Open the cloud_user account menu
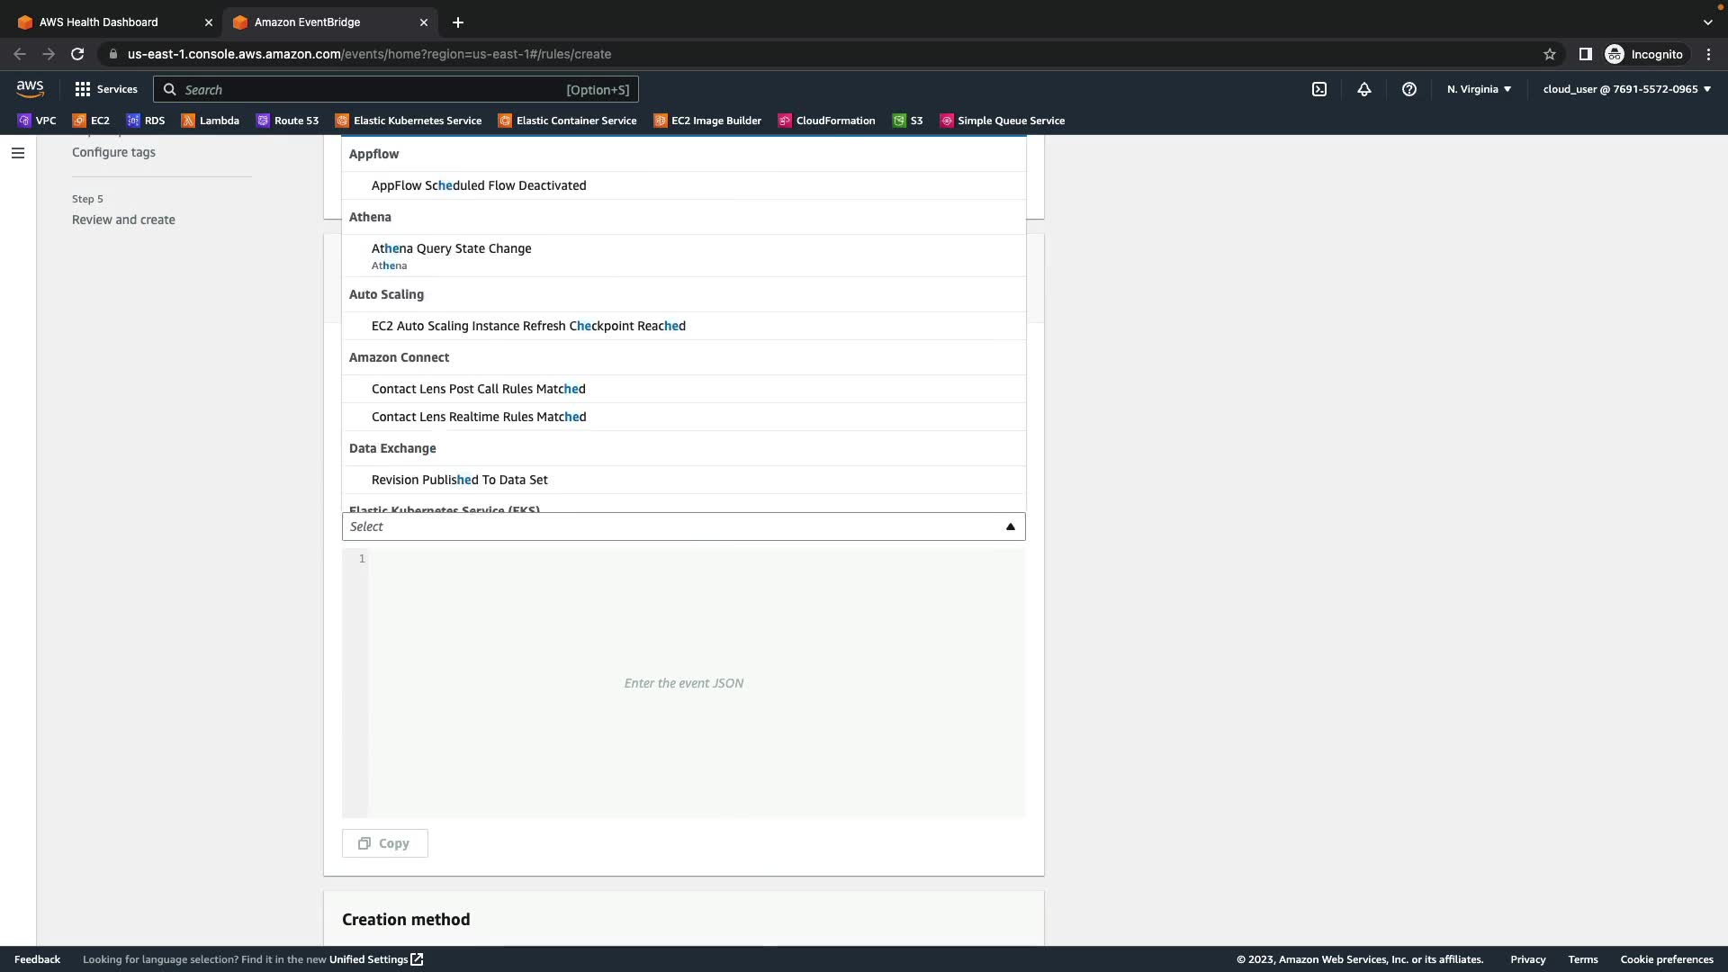The width and height of the screenshot is (1728, 972). pos(1626,89)
